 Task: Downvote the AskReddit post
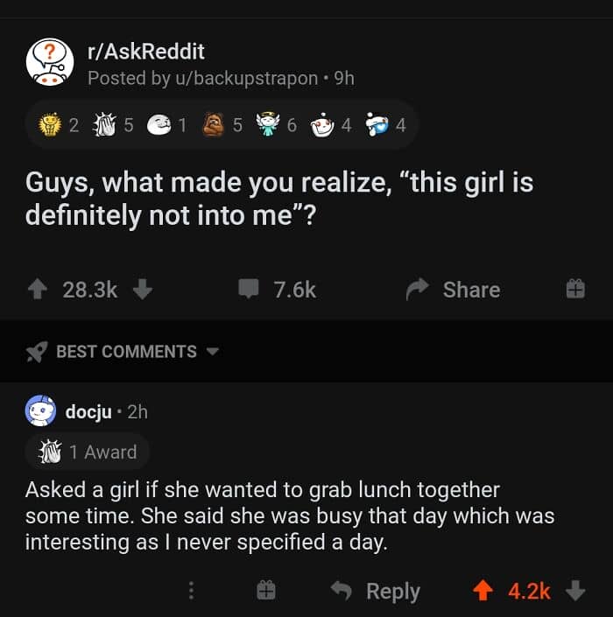pyautogui.click(x=143, y=290)
